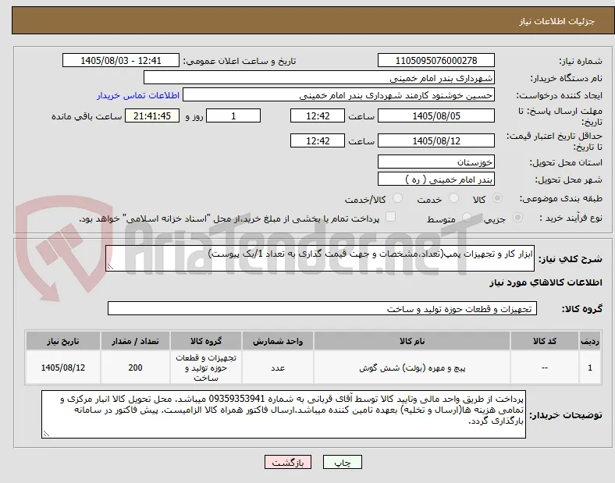Click the delivery city field بندر امام خمینی

[436, 179]
